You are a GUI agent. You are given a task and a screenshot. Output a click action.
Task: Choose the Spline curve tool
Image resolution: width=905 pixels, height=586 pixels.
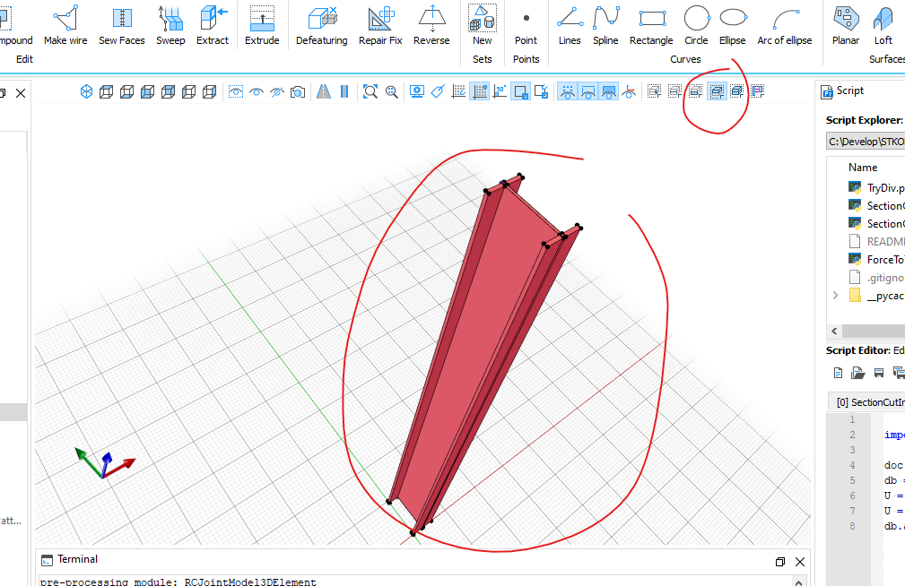click(605, 25)
